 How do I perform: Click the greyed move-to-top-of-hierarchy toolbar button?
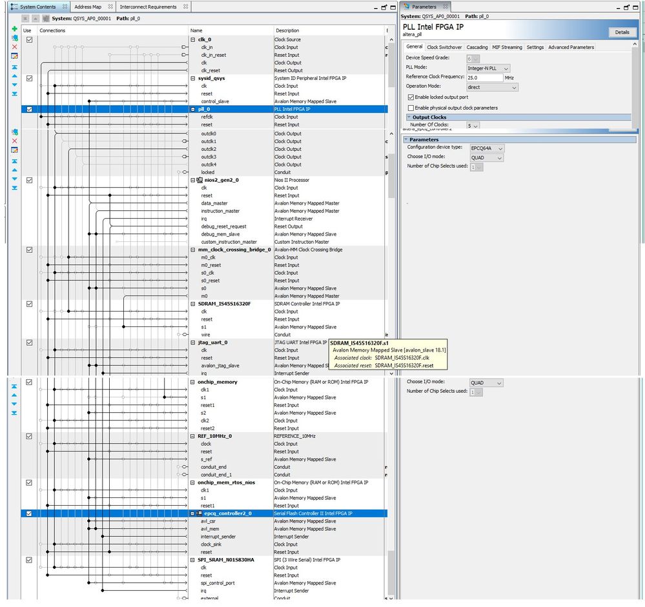pyautogui.click(x=25, y=19)
